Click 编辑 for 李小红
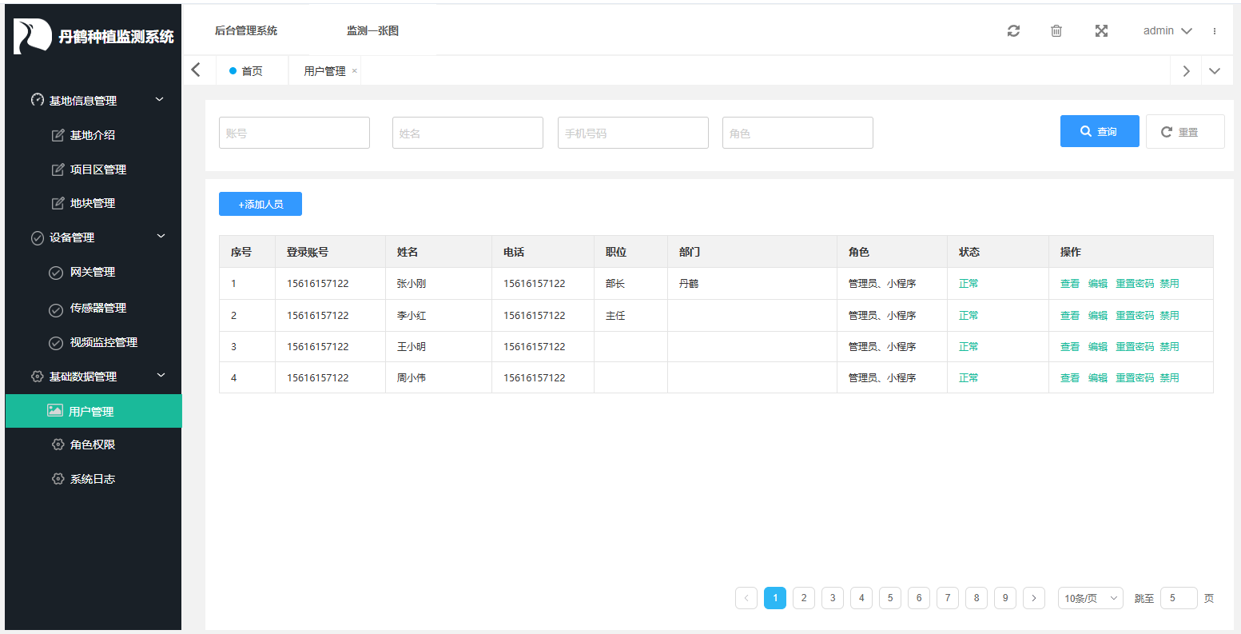 point(1098,316)
